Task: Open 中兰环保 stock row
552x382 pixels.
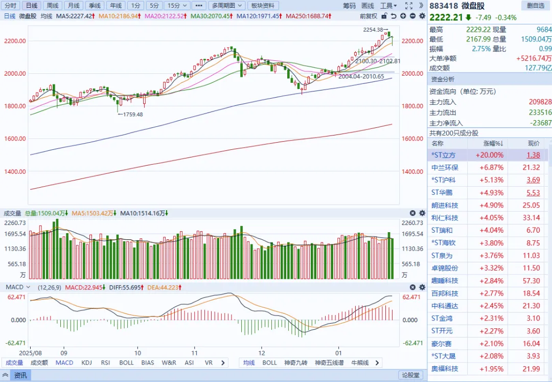Action: click(488, 168)
